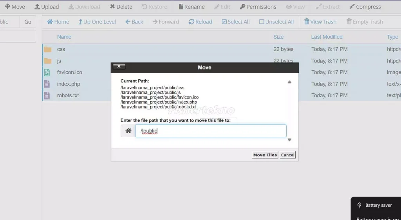Click the home icon beside the path field
The width and height of the screenshot is (401, 220).
coord(128,131)
